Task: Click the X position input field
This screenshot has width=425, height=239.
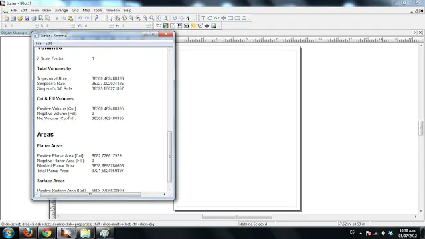Action: 22,25
